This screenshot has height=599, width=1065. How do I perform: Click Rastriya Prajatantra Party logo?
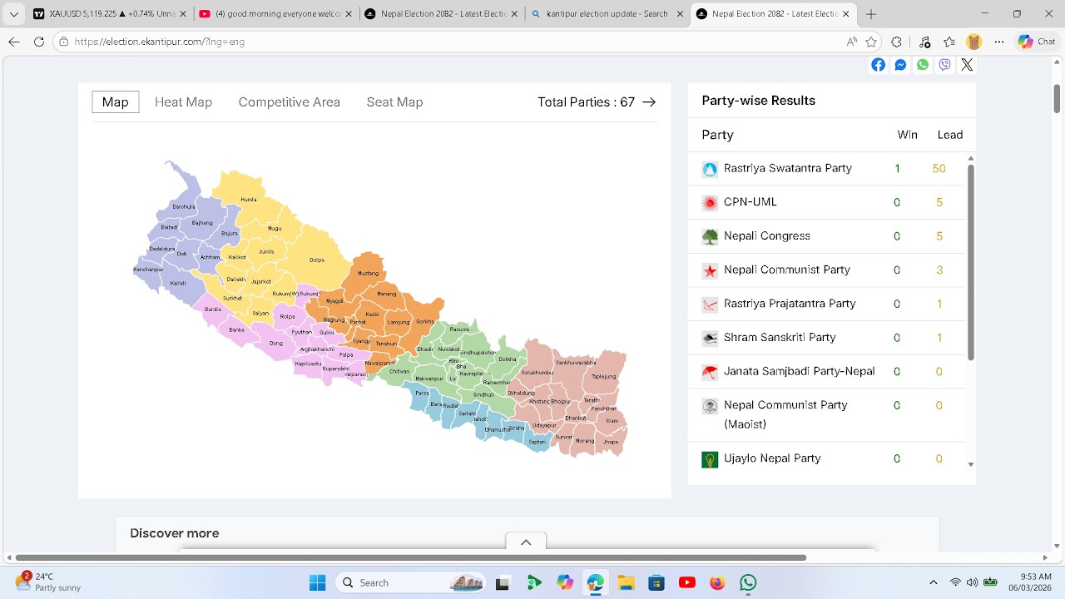pyautogui.click(x=710, y=304)
